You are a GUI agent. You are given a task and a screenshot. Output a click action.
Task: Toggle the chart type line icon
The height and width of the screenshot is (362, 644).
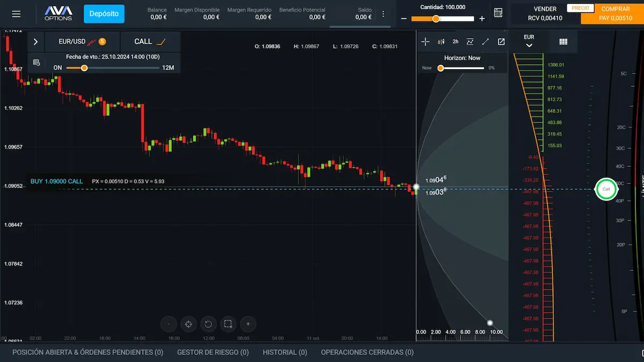470,41
